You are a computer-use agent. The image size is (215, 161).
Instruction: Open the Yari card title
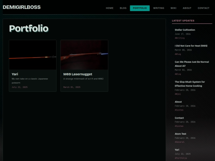pyautogui.click(x=15, y=74)
